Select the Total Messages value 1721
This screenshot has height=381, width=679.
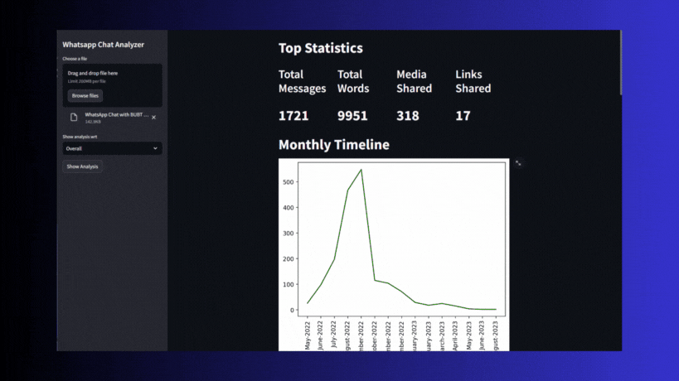293,115
